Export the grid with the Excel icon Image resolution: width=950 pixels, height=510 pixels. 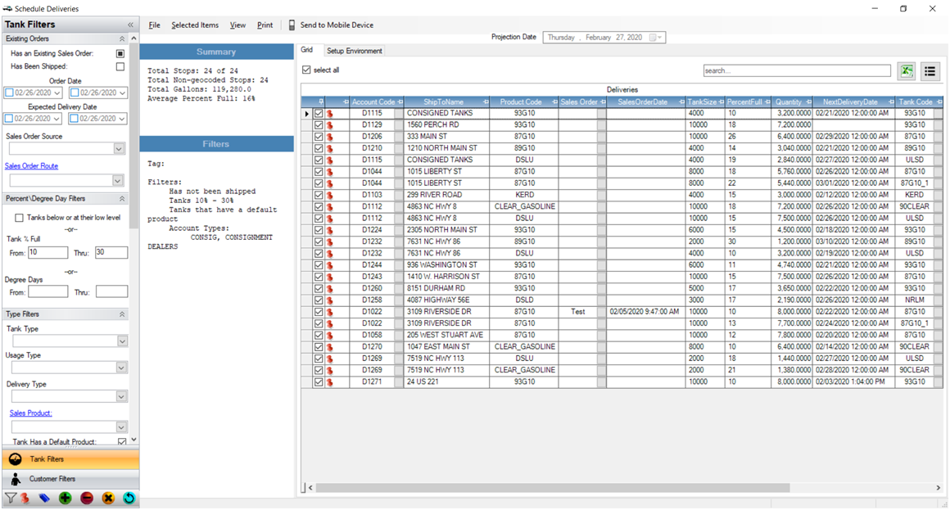pyautogui.click(x=907, y=71)
